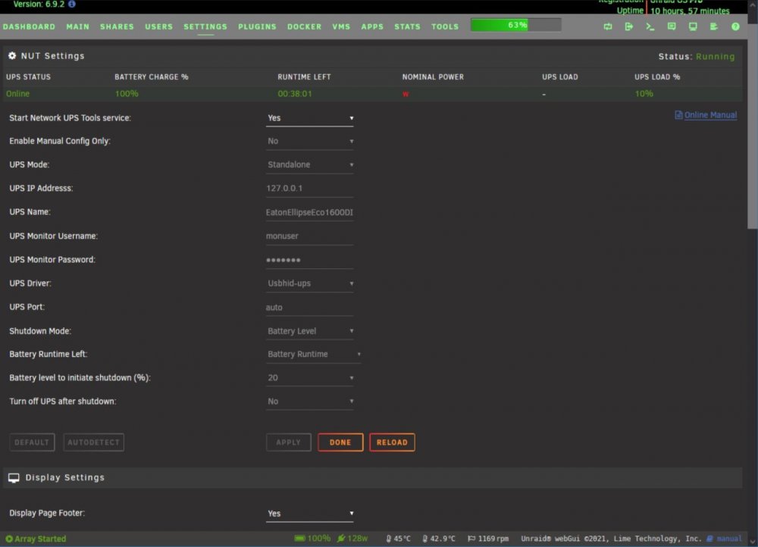The height and width of the screenshot is (547, 758).
Task: Open the Apps tab
Action: [x=372, y=27]
